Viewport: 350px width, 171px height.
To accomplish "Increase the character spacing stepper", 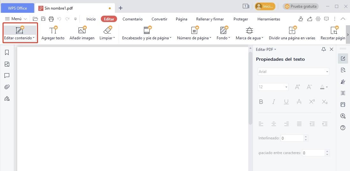I will 327,151.
